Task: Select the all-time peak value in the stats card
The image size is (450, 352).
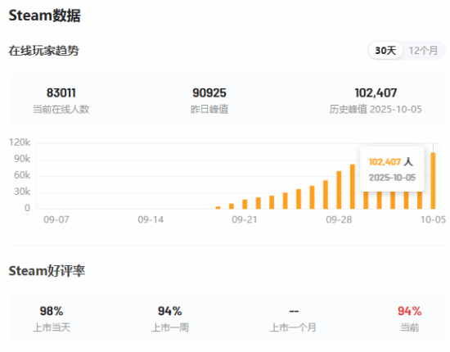Action: [x=376, y=93]
